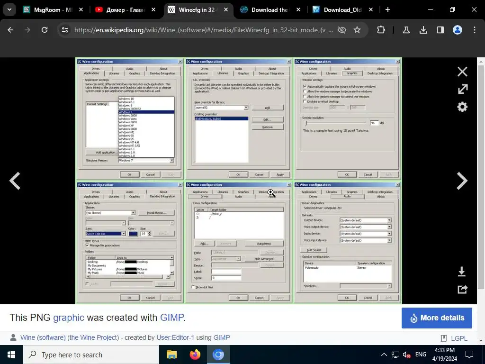Open the LGPL license link
The width and height of the screenshot is (485, 364).
pos(459,338)
